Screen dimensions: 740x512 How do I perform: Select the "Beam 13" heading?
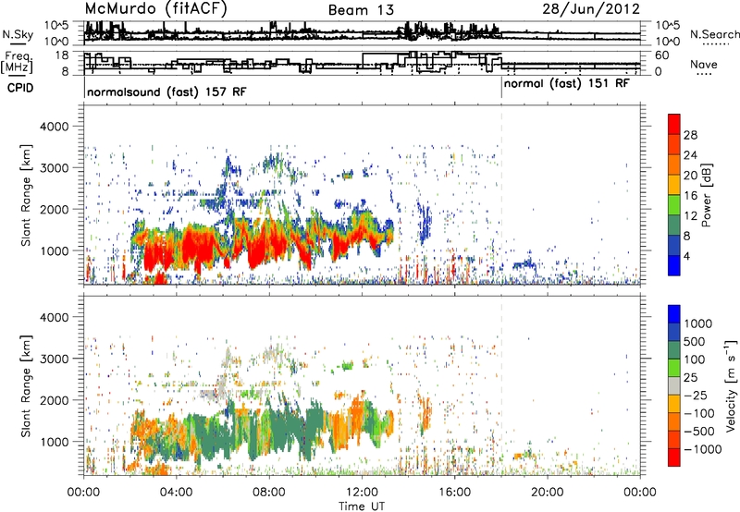click(361, 10)
